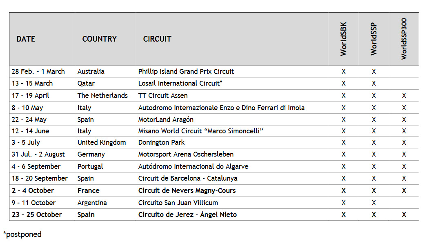427x243 pixels.
Task: Click the WorldSBK X for Australia row
Action: click(x=343, y=72)
